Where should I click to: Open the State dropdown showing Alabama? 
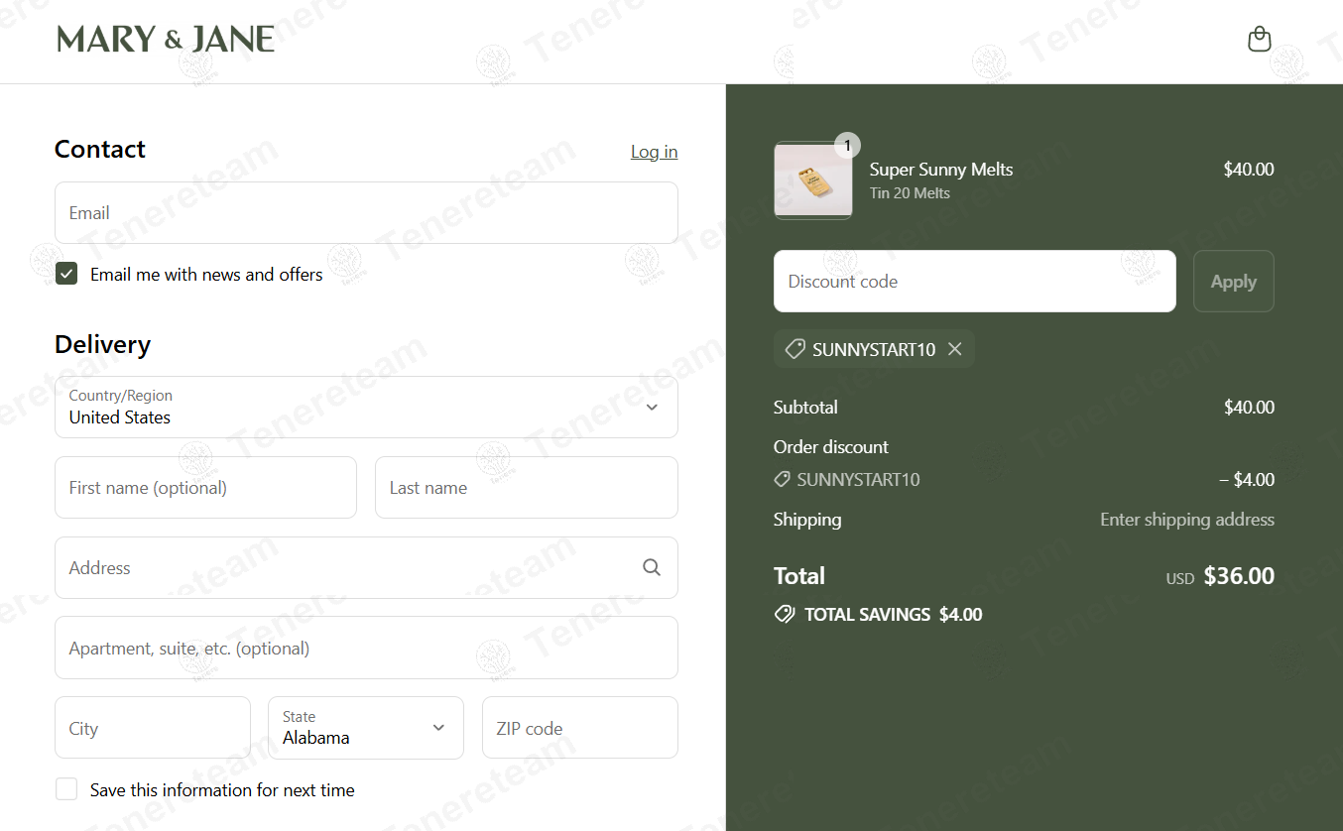366,728
